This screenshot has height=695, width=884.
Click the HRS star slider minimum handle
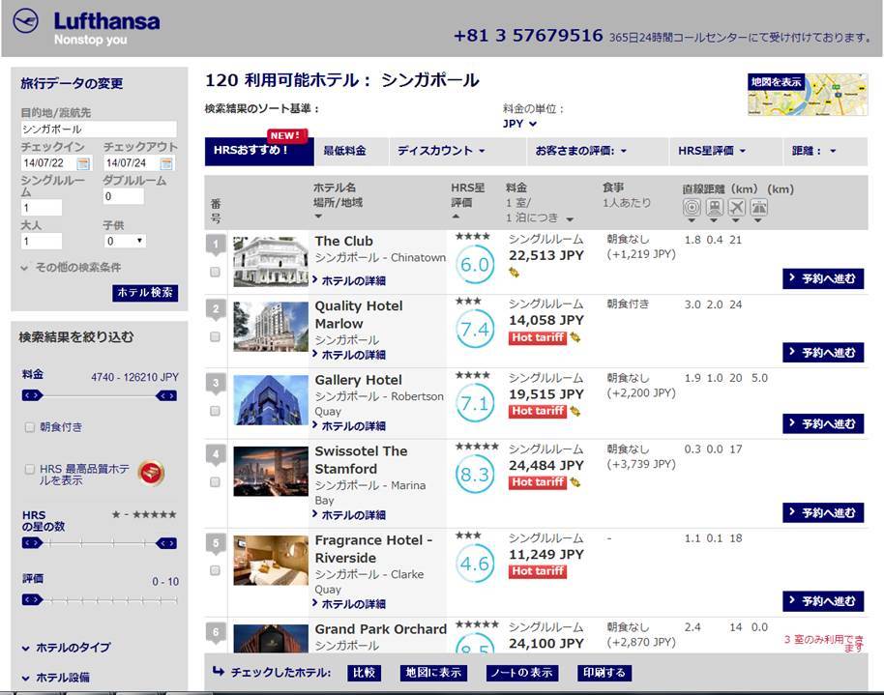(x=32, y=543)
